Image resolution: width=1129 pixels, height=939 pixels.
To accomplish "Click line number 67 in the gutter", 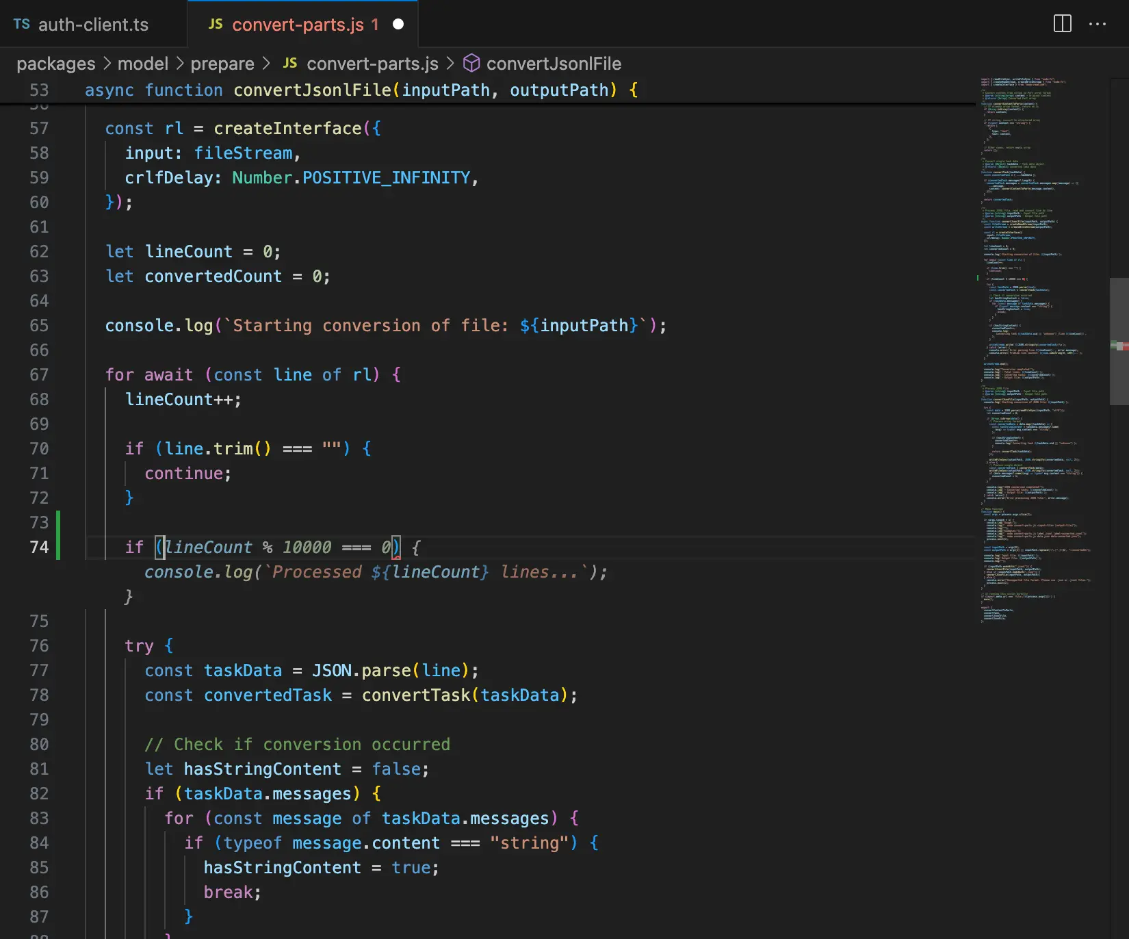I will coord(39,375).
